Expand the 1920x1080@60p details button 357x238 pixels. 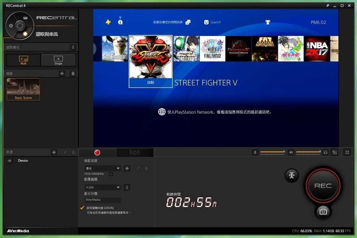tap(111, 174)
